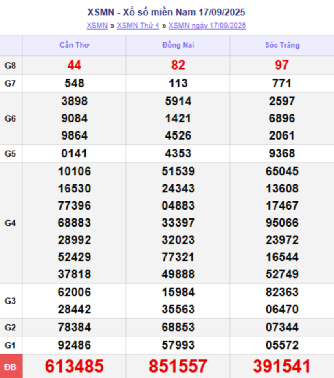Click the G2 result 68853
This screenshot has width=334, height=378.
point(178,328)
